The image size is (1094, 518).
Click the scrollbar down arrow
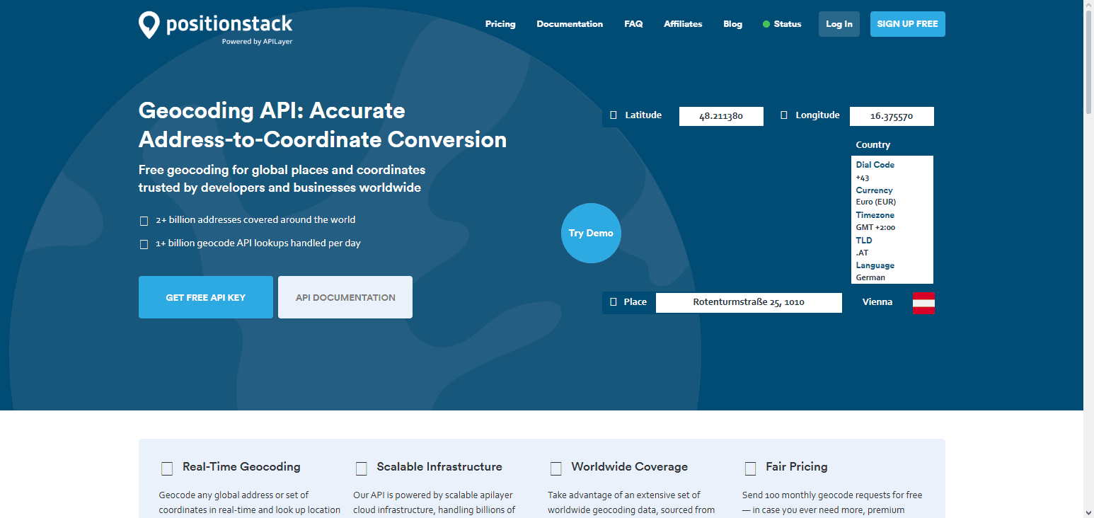click(x=1088, y=512)
